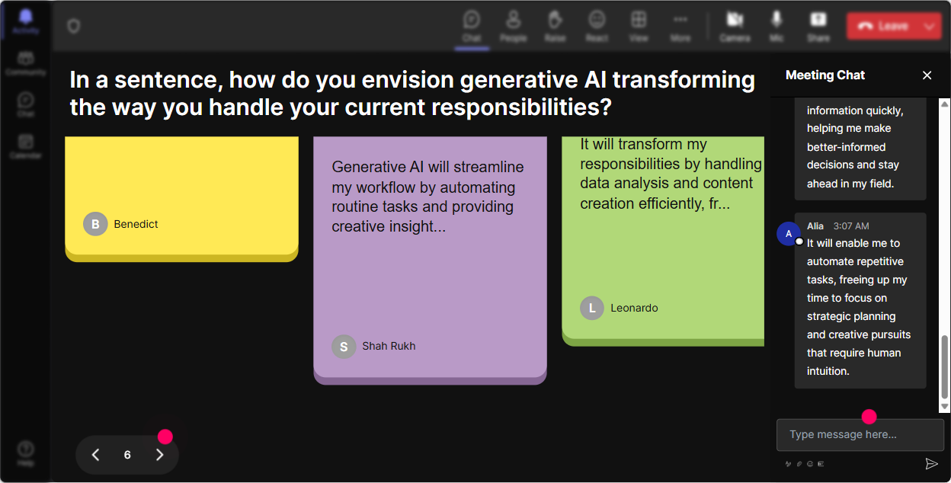Viewport: 951px width, 483px height.
Task: Select the chat message ending with ahead in my field
Action: pyautogui.click(x=860, y=149)
